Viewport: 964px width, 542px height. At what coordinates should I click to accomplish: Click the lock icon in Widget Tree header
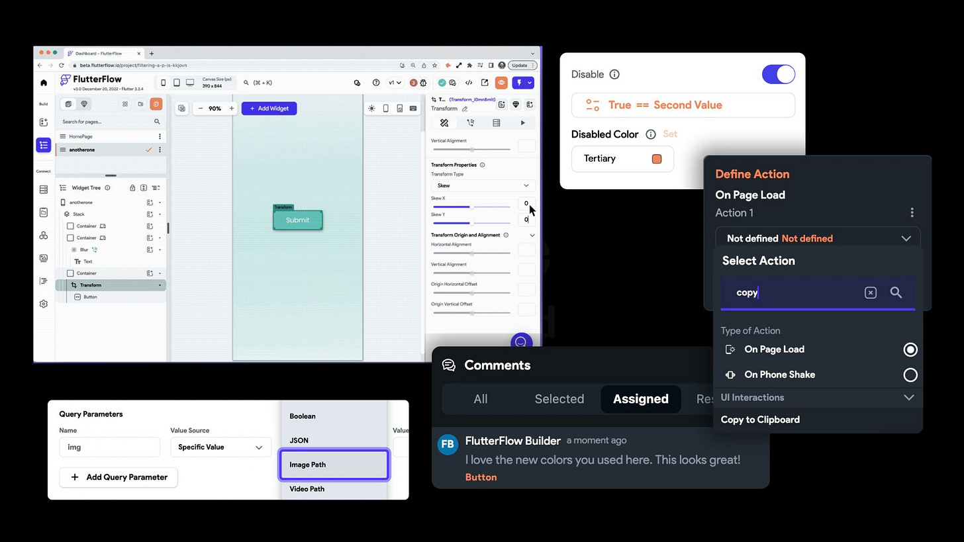tap(132, 188)
